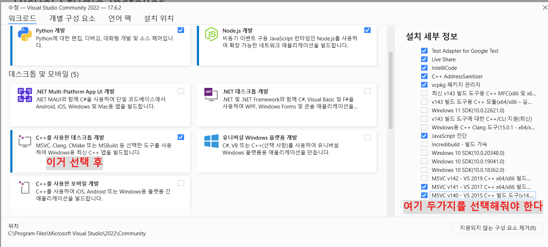Uncheck the Live Share component
Viewport: 548px width, 247px height.
(x=424, y=59)
